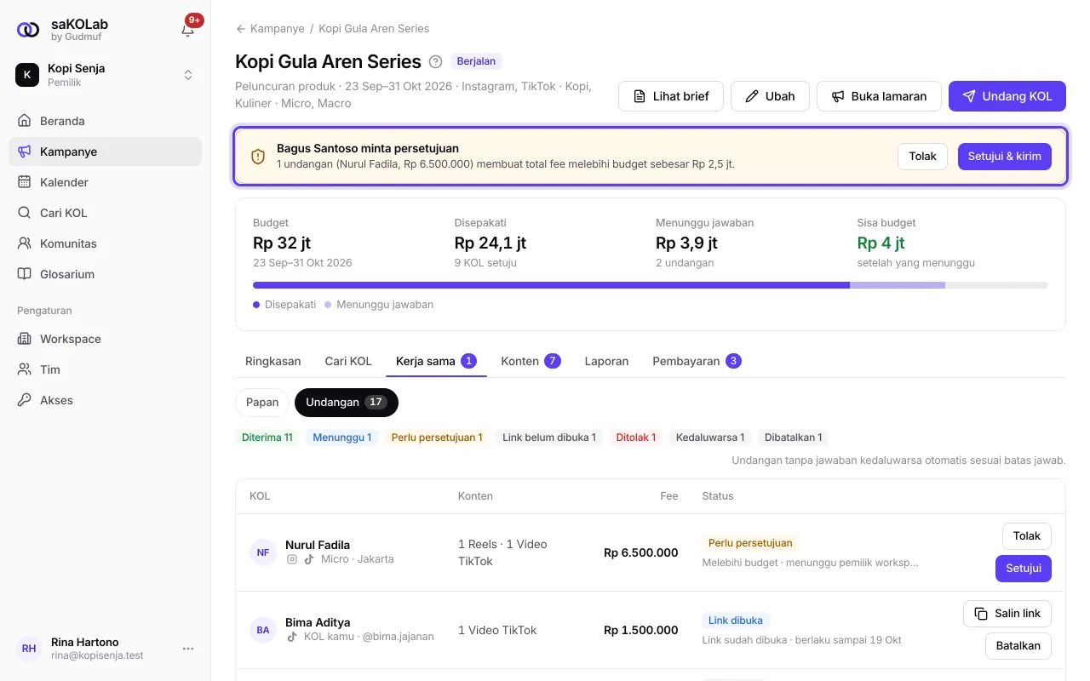Filter invitations by Perlu persetujuan 1

pyautogui.click(x=437, y=438)
